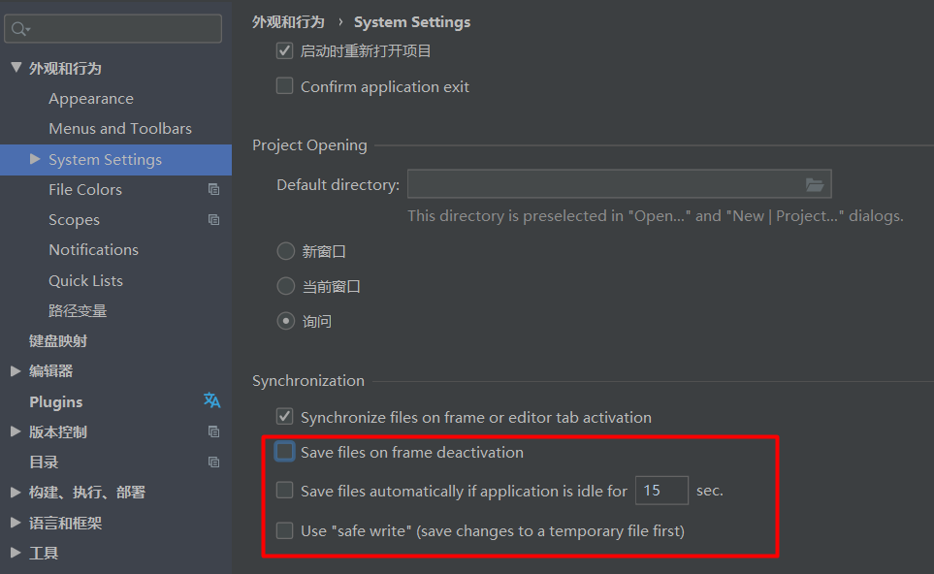Click the idle seconds input field
The image size is (934, 574).
(x=661, y=491)
